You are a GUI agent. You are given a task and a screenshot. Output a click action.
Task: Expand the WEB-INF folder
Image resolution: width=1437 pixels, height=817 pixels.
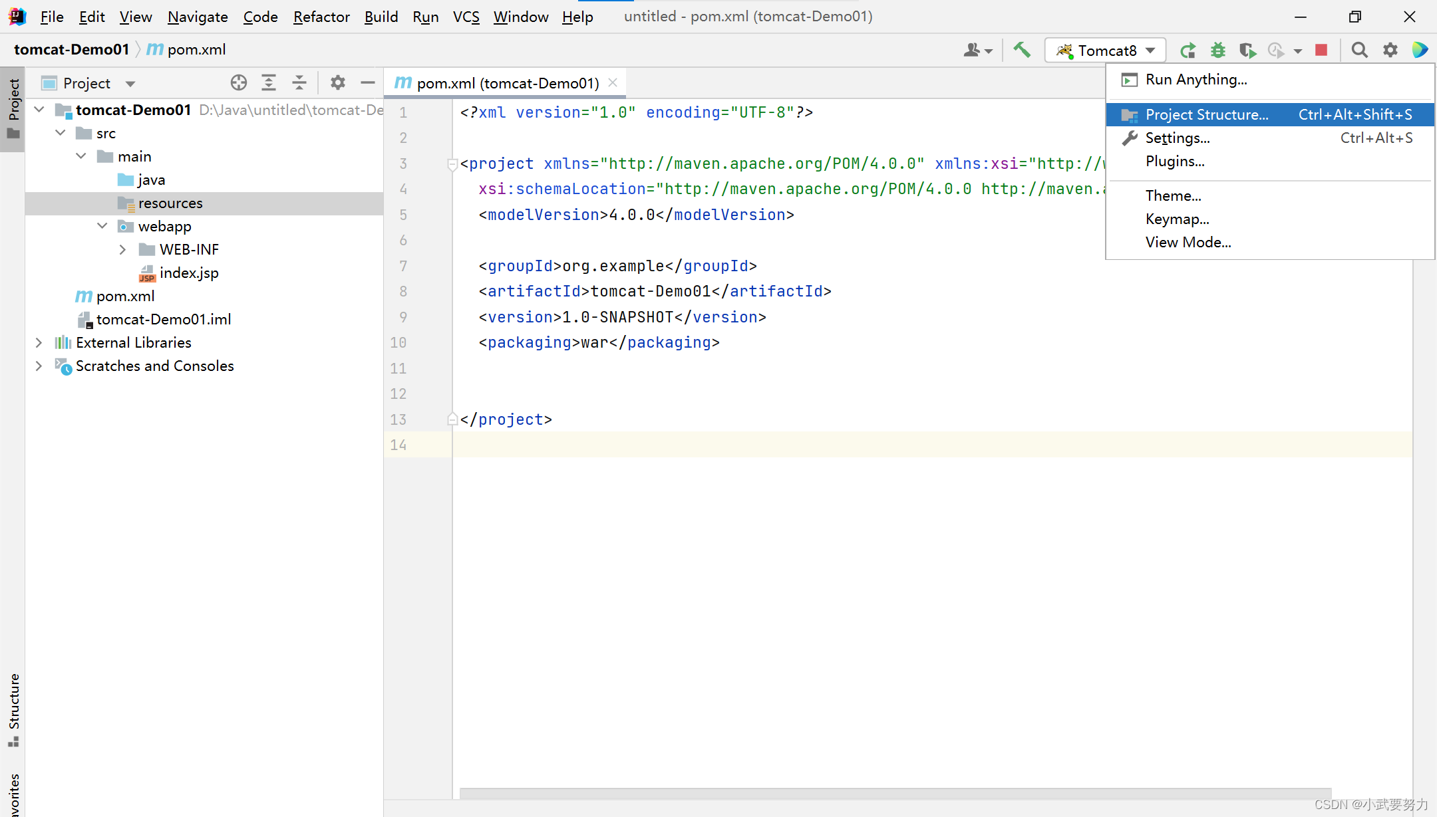122,250
